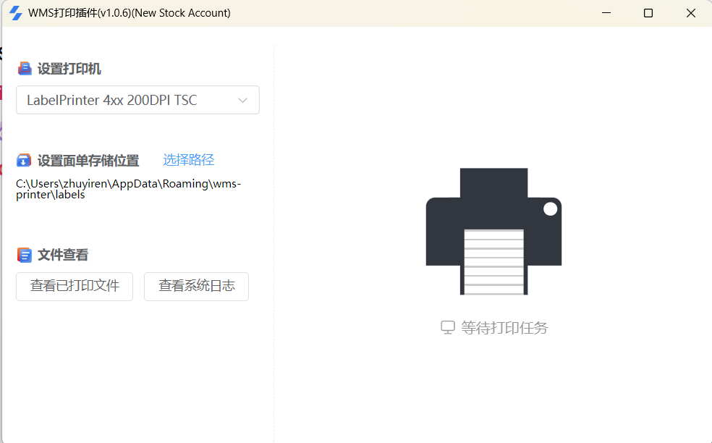This screenshot has width=712, height=443.
Task: Click the 设置面单存储位置 section heading
Action: click(x=88, y=161)
